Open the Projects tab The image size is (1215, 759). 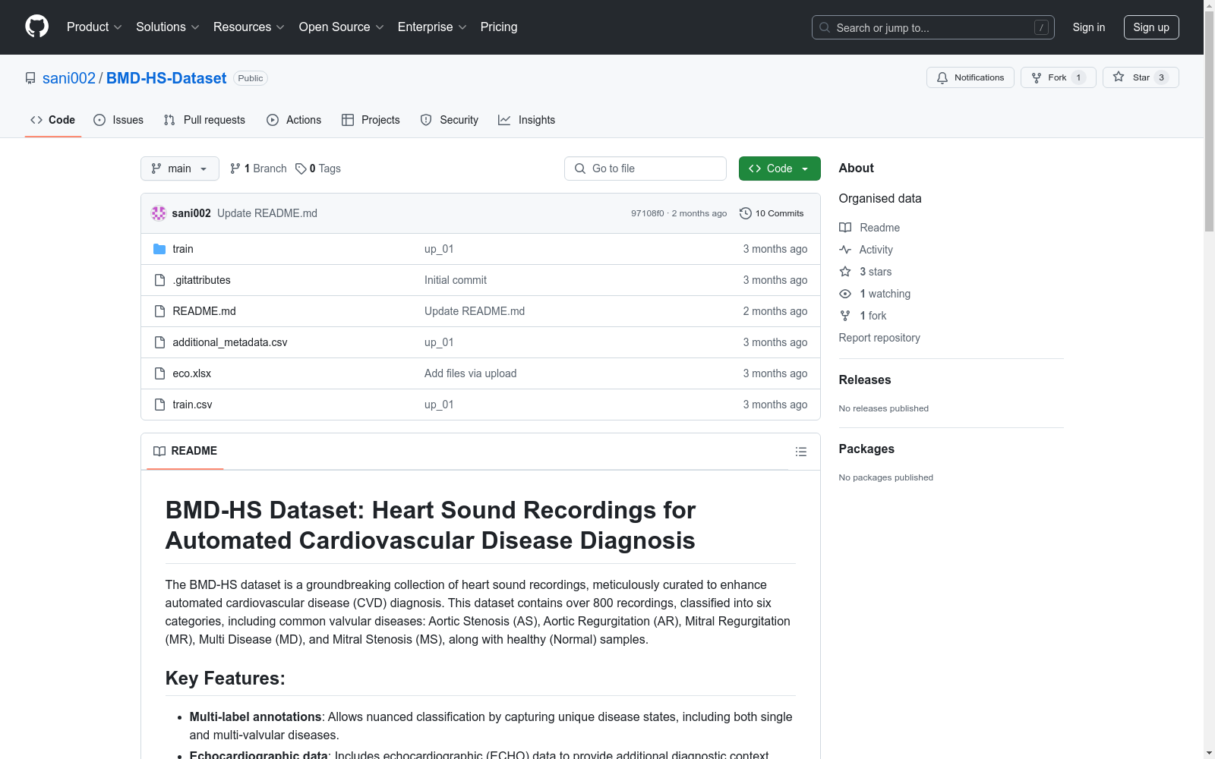371,120
